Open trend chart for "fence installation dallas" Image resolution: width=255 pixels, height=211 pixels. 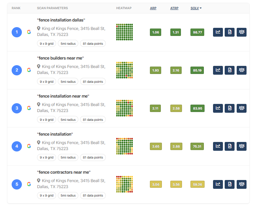coord(218,32)
